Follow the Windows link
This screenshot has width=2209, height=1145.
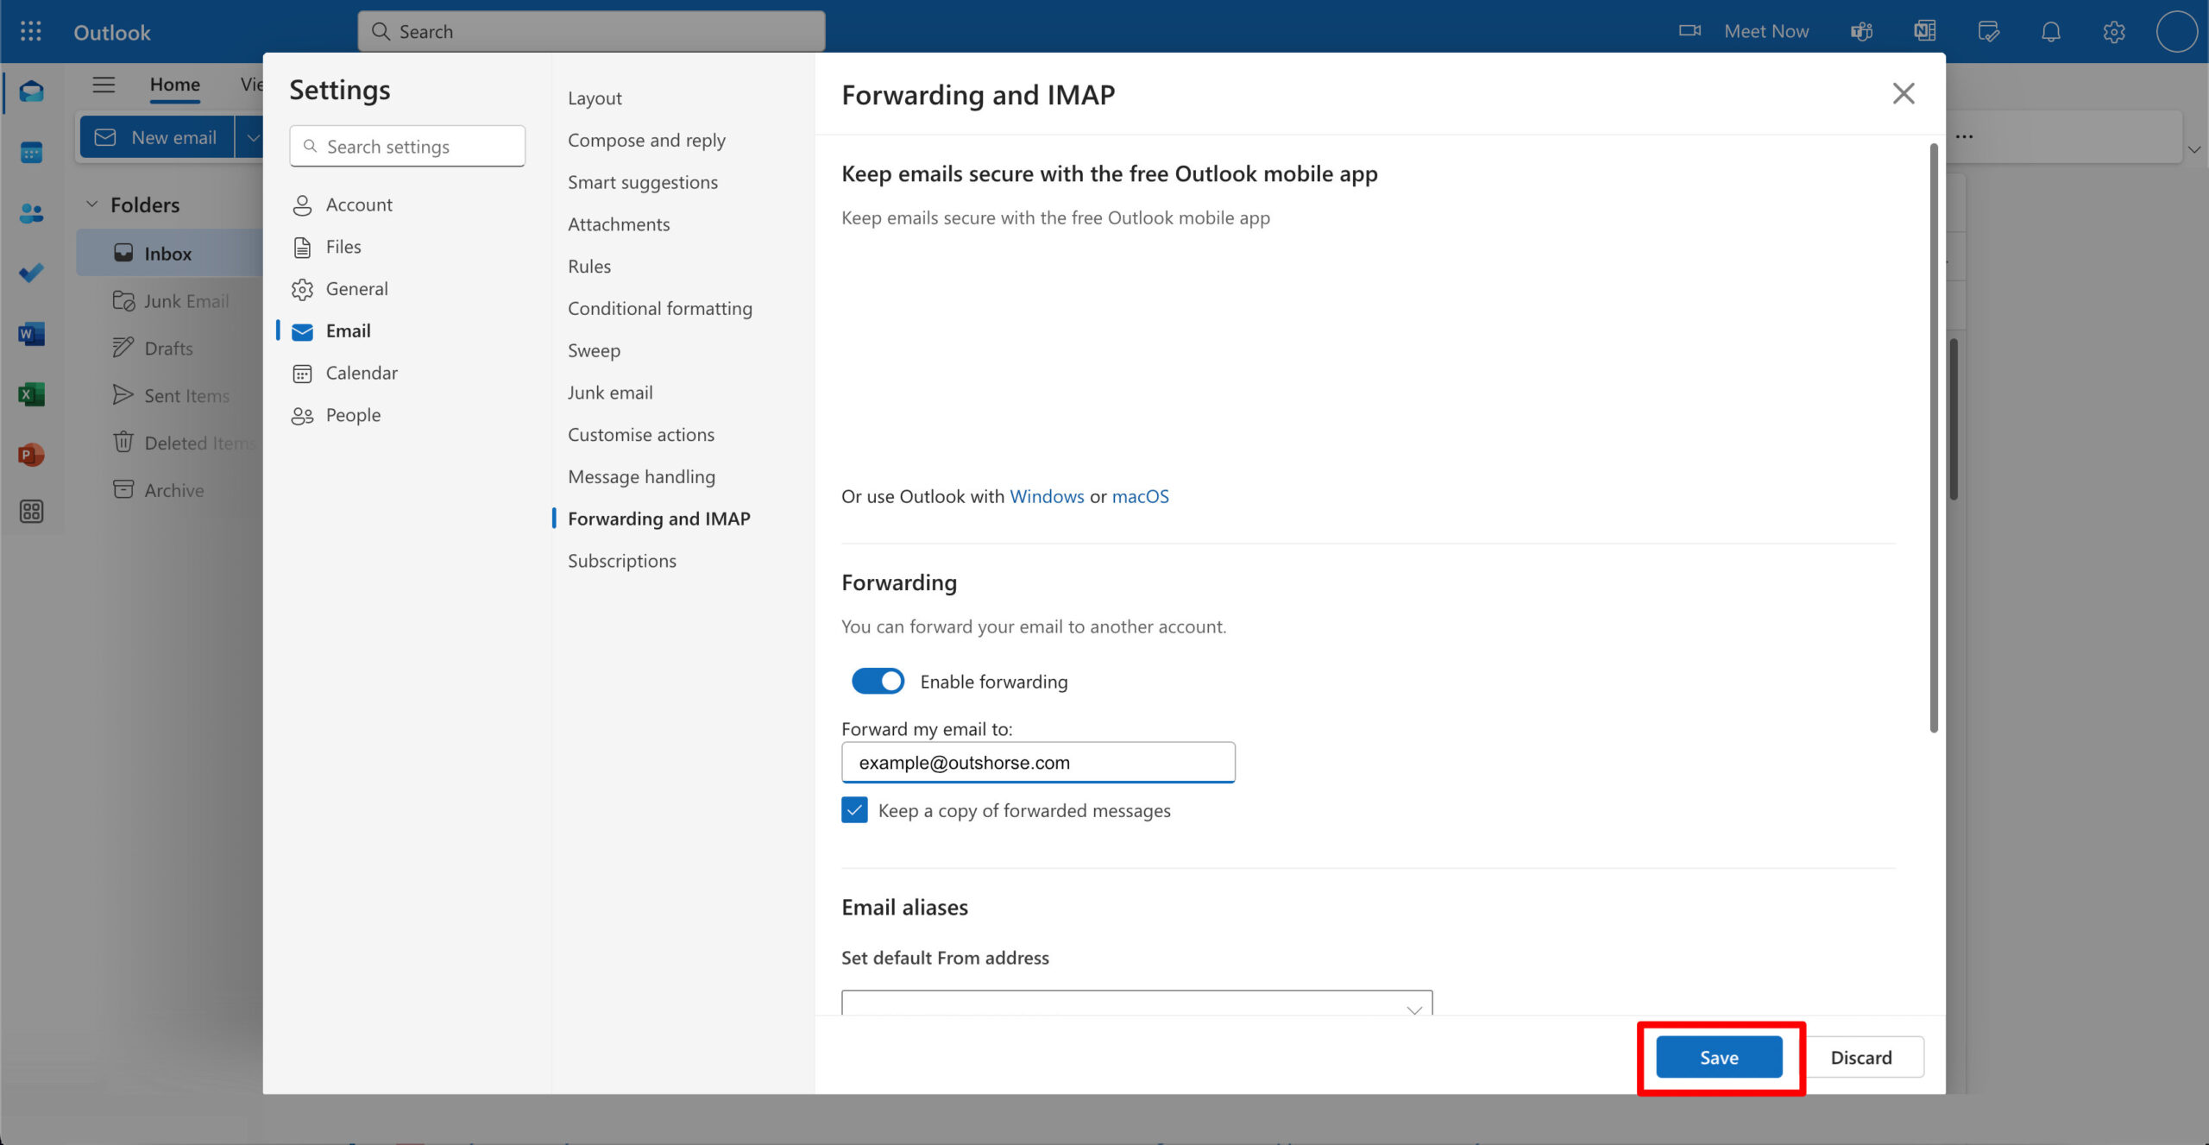[1047, 497]
